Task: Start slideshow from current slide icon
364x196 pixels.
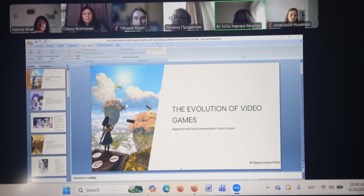Action: 39,52
